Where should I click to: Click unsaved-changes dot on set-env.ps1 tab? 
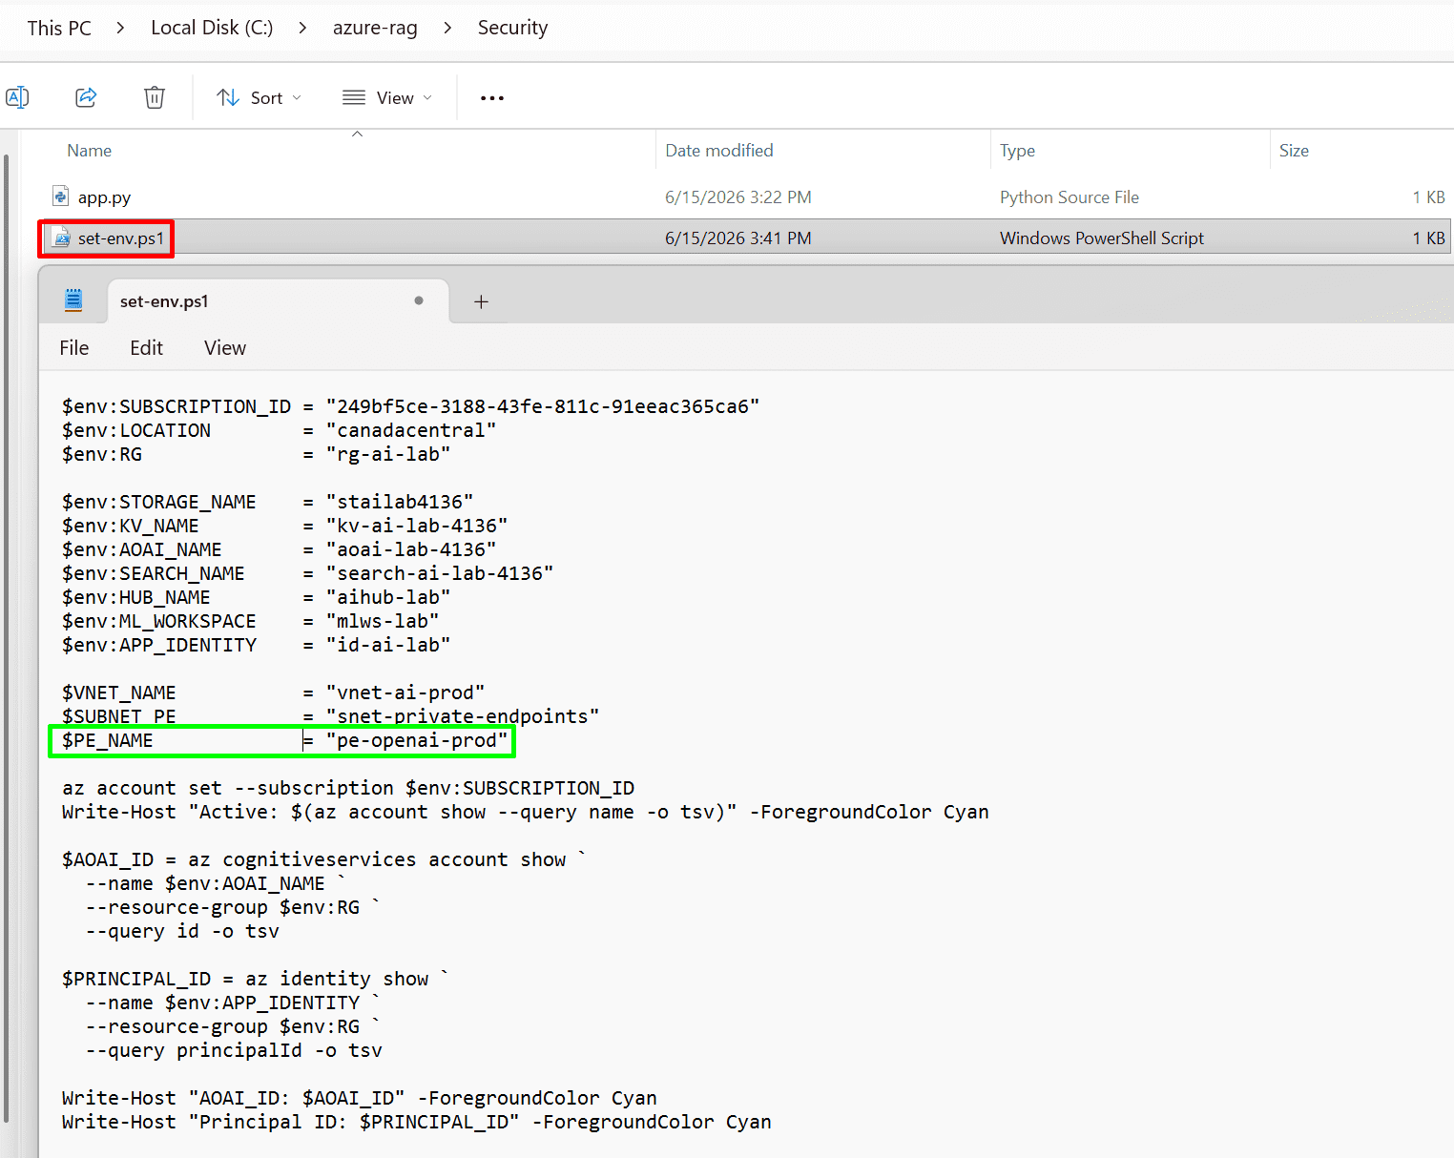[x=419, y=300]
